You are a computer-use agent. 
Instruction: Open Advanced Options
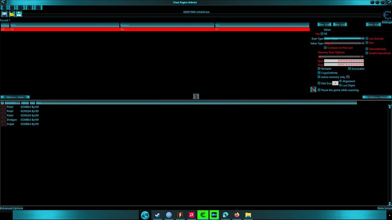tap(12, 208)
